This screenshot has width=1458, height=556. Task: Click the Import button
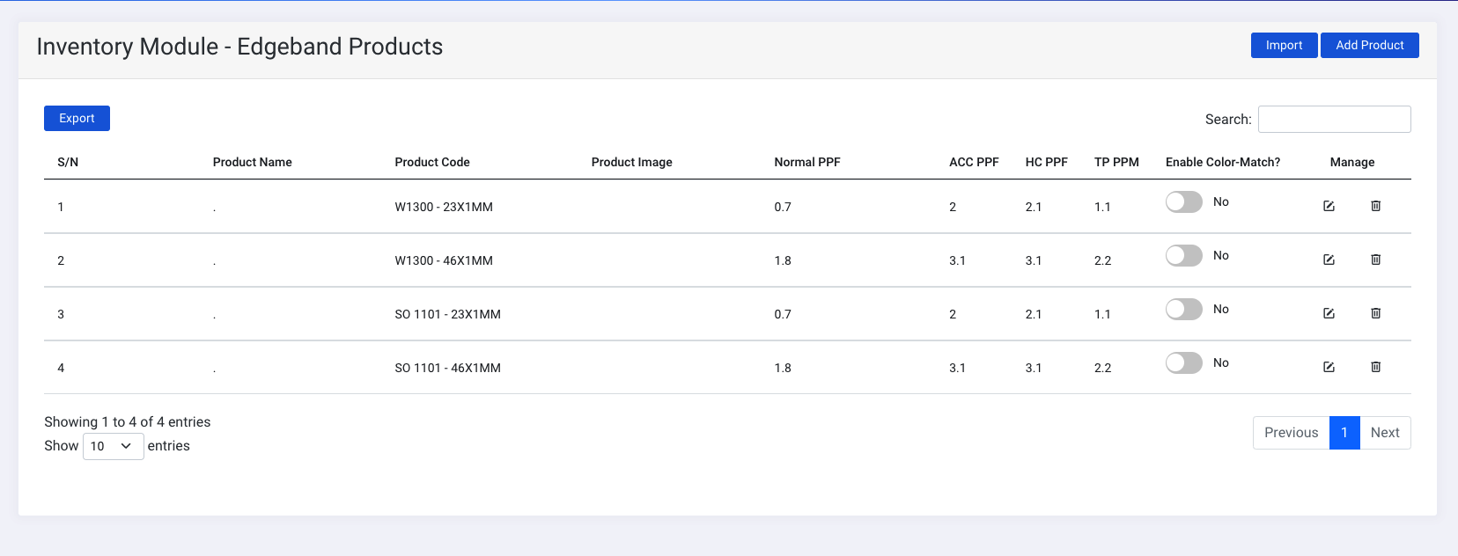tap(1284, 46)
